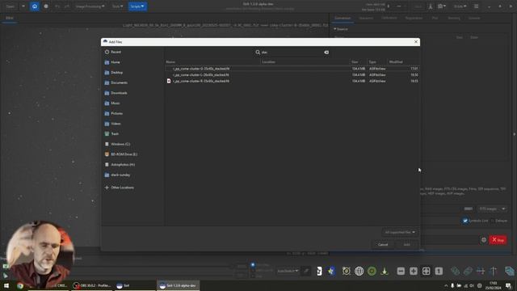Click the last cube icon in bottom toolbar
Viewport: 517px width, 291px height.
coord(510,271)
